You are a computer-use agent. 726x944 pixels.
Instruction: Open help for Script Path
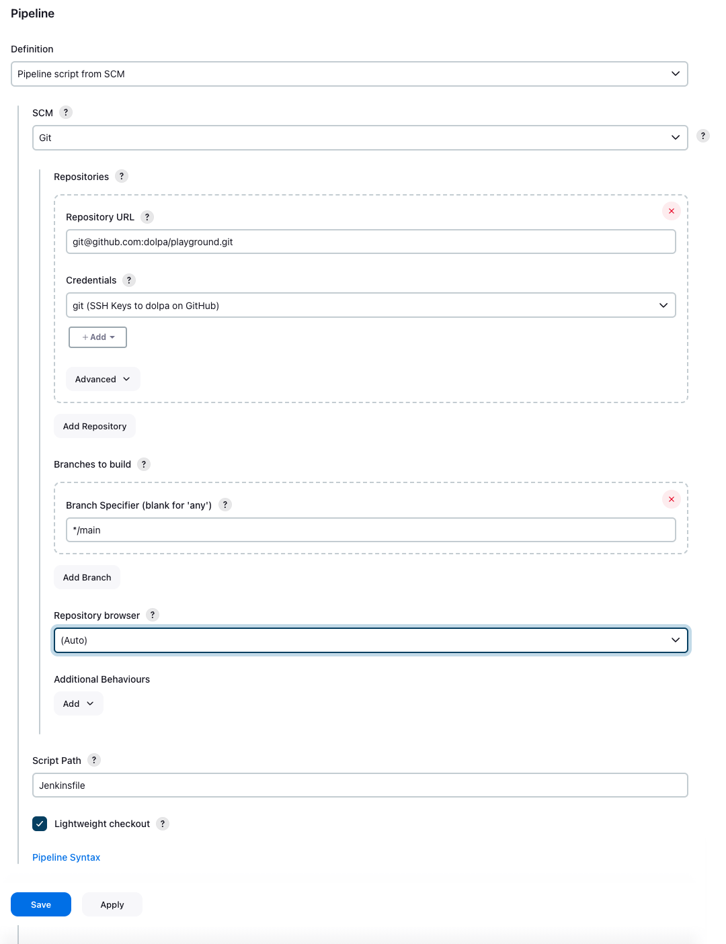[x=94, y=760]
